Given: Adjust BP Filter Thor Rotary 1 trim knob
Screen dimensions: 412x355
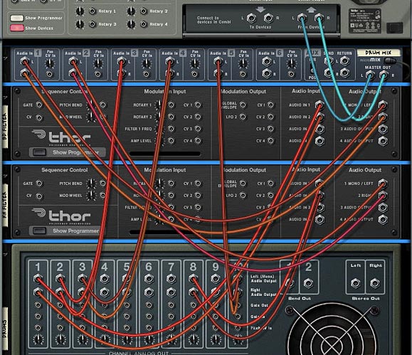Looking at the screenshot, I should 159,105.
